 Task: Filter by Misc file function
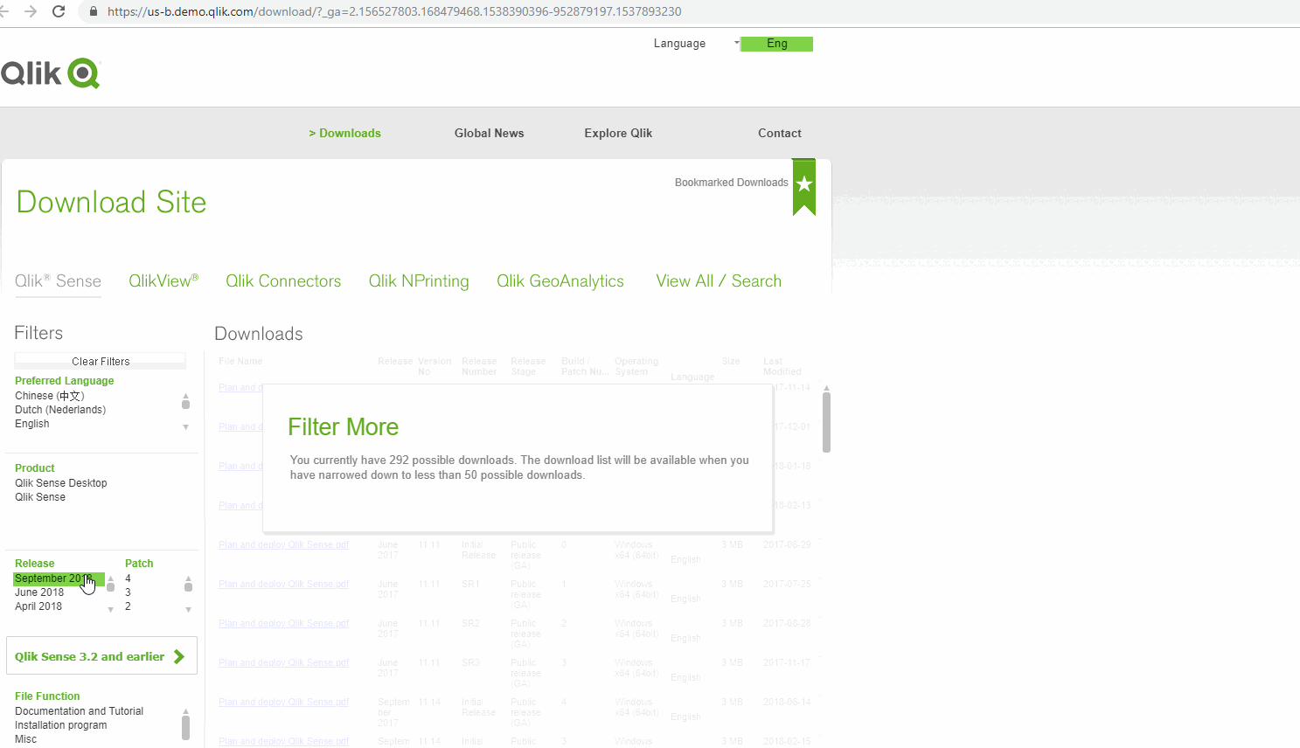(x=26, y=739)
